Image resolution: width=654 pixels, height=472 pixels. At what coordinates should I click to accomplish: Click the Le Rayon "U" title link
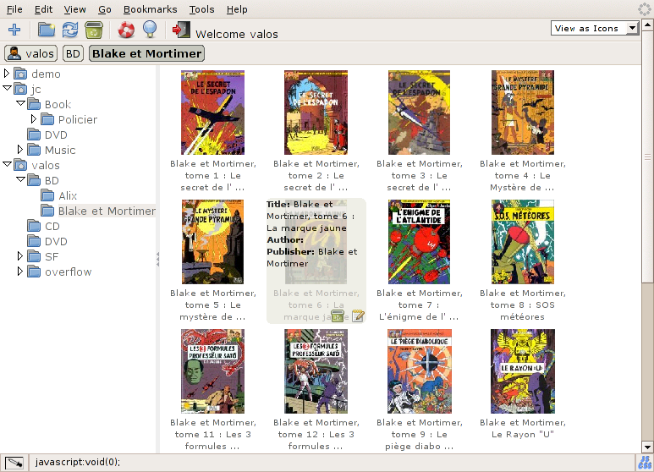coord(523,429)
